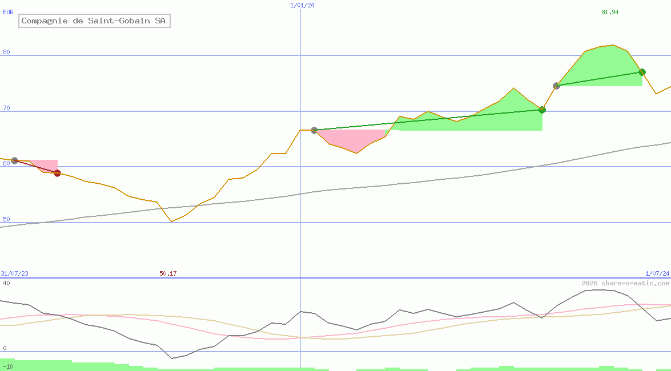Viewport: 671px width, 371px height.
Task: Click the green sell marker near 70
Action: (542, 110)
